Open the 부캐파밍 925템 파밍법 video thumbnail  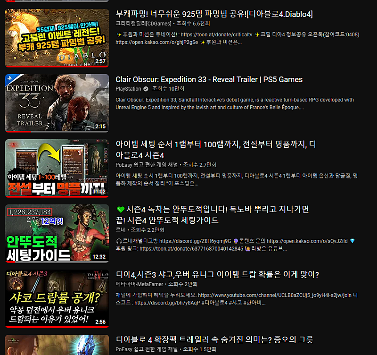pos(57,38)
